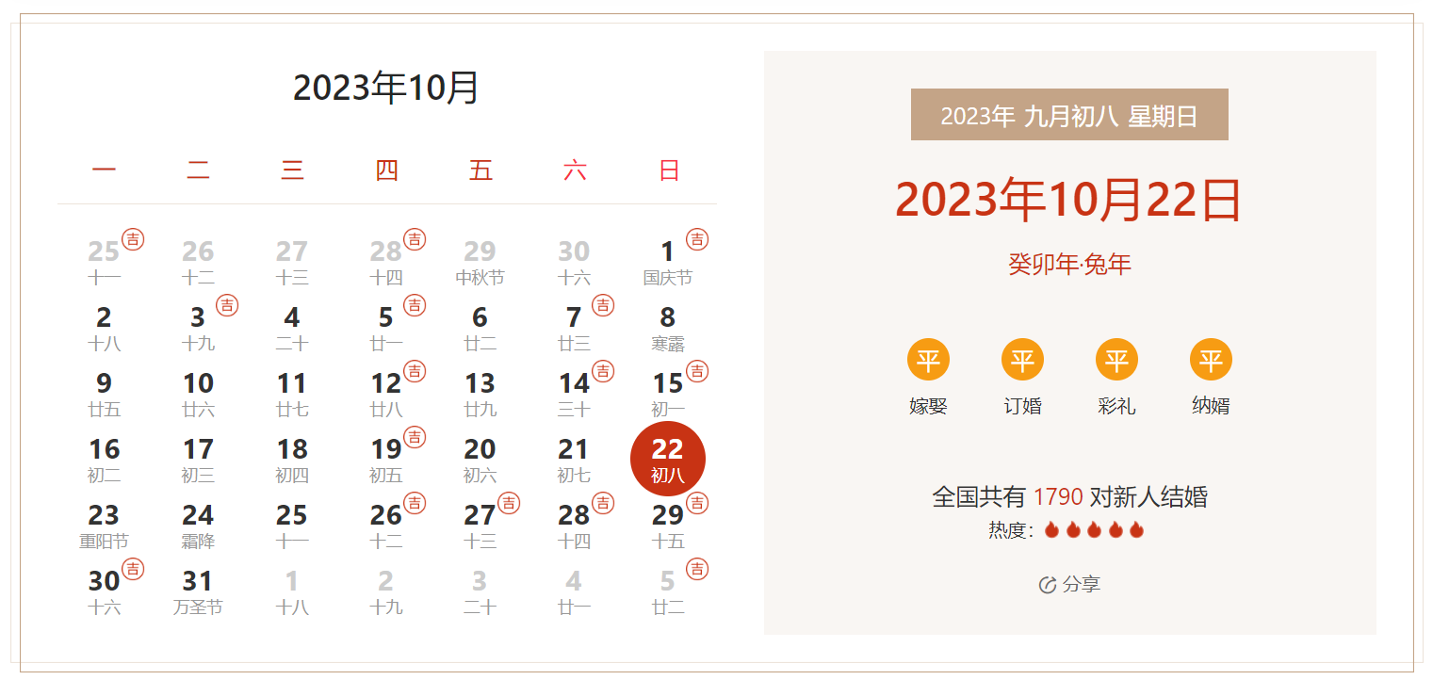Select October 10 廿六 in calendar
1433x680 pixels.
[x=198, y=394]
